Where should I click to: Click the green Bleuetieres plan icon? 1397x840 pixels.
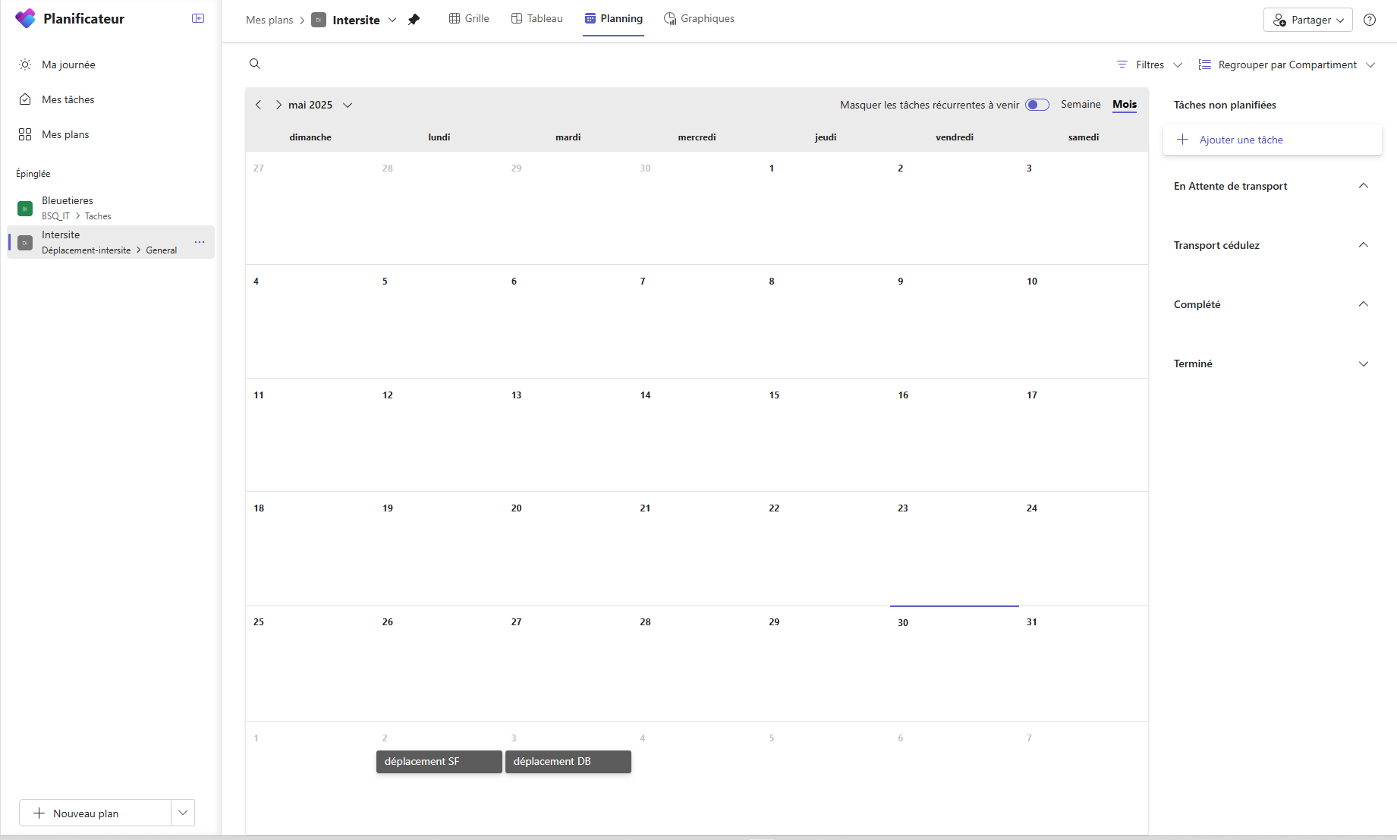25,208
